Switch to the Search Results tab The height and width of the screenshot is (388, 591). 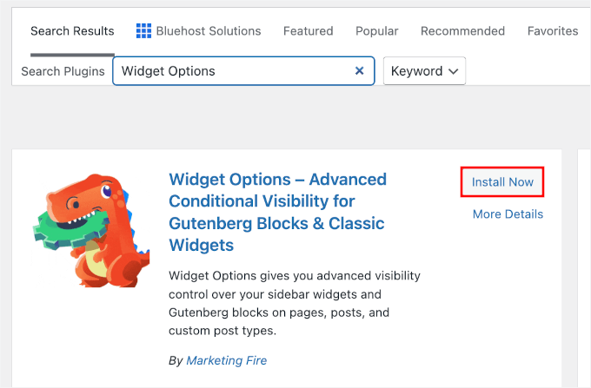(72, 31)
